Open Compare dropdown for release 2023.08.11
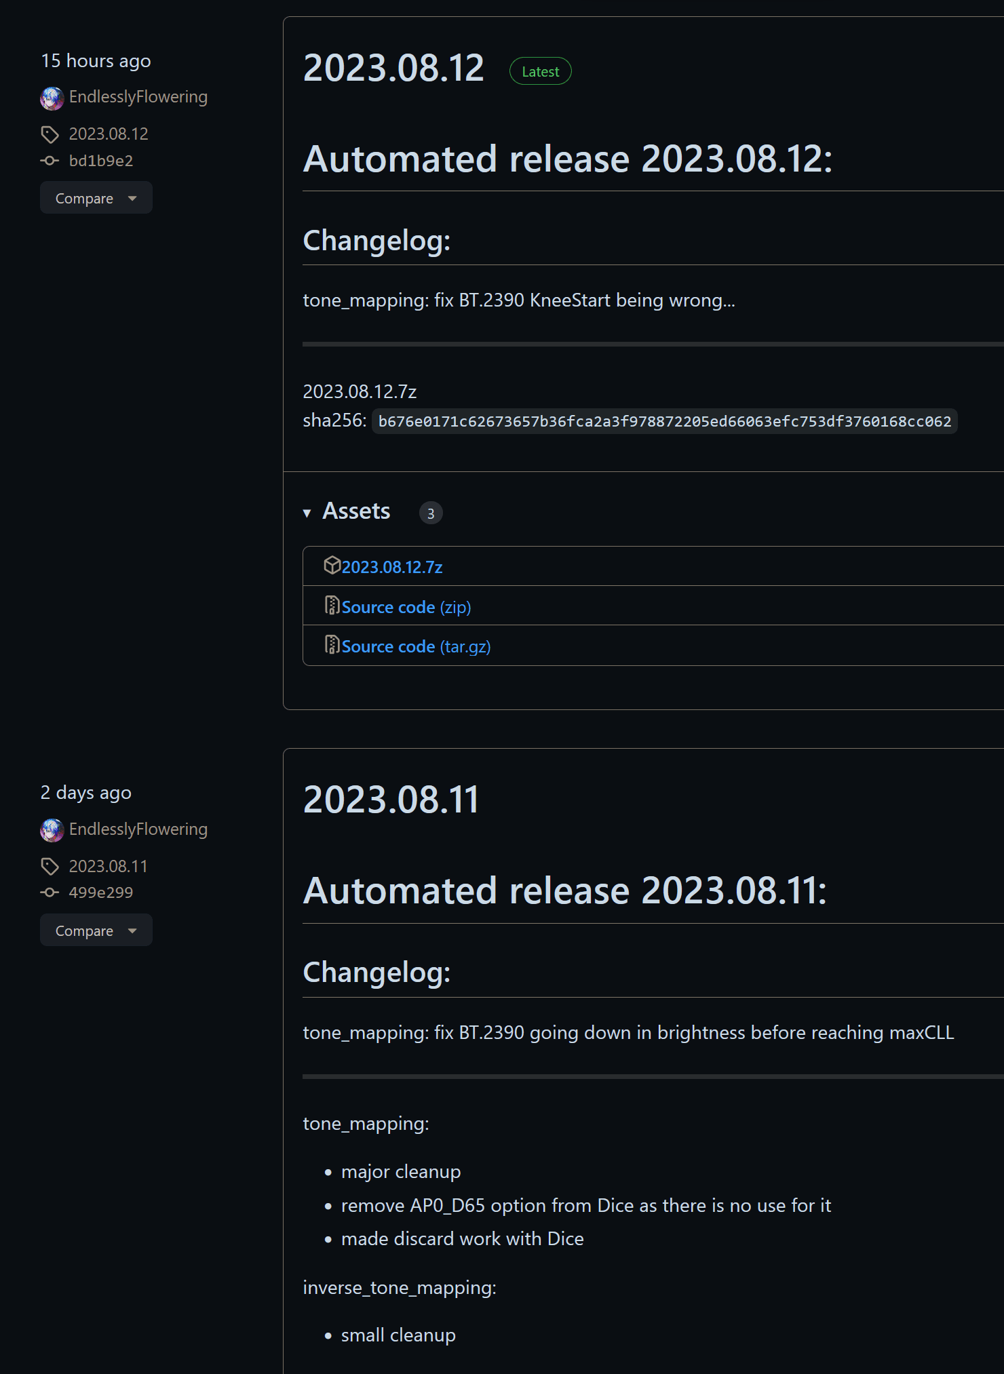This screenshot has width=1004, height=1374. point(96,930)
